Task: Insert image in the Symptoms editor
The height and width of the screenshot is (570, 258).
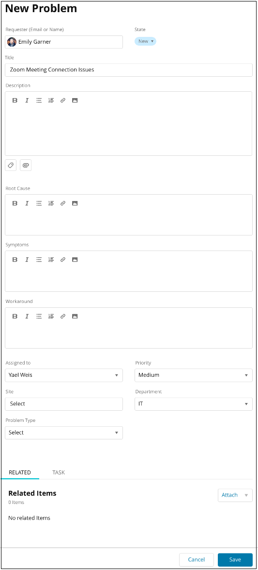Action: pyautogui.click(x=75, y=260)
